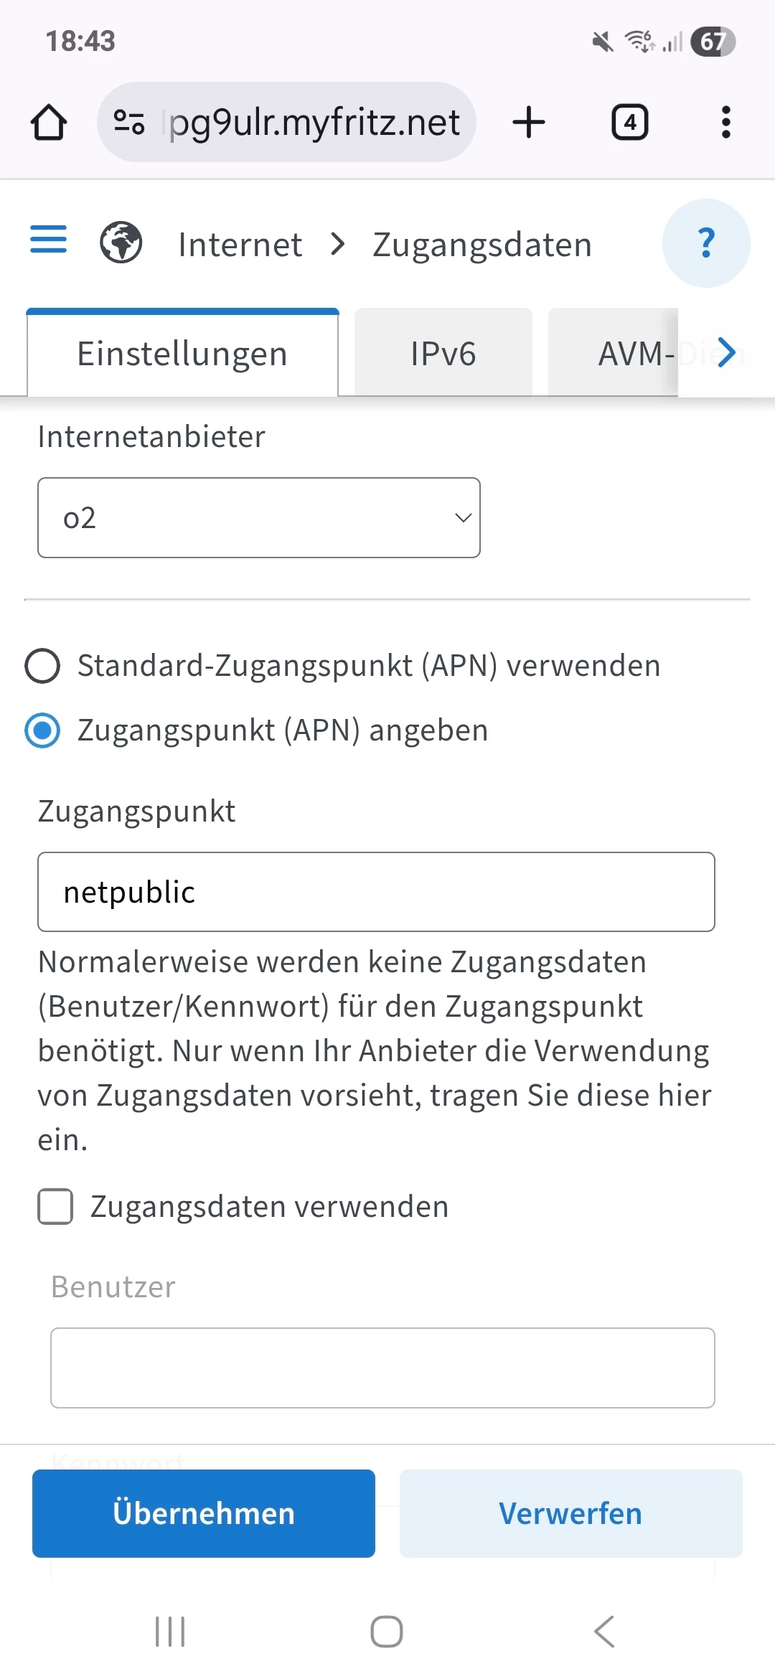The image size is (775, 1679).
Task: Expand the Internetanbieter o2 dropdown
Action: (x=258, y=517)
